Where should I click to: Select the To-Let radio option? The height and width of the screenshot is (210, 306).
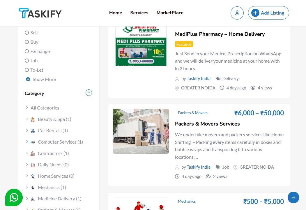click(x=27, y=70)
